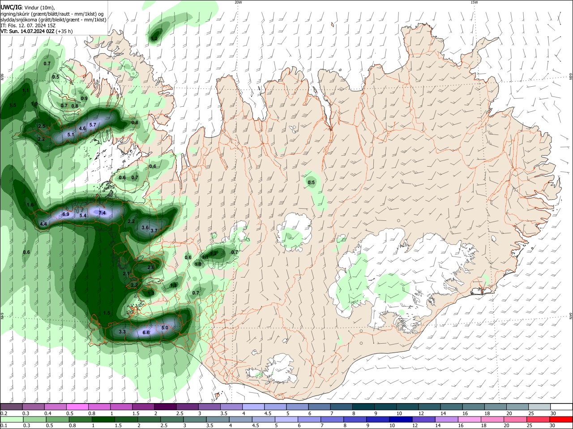Click the 15W longitude label
Image resolution: width=573 pixels, height=429 pixels.
(x=474, y=2)
